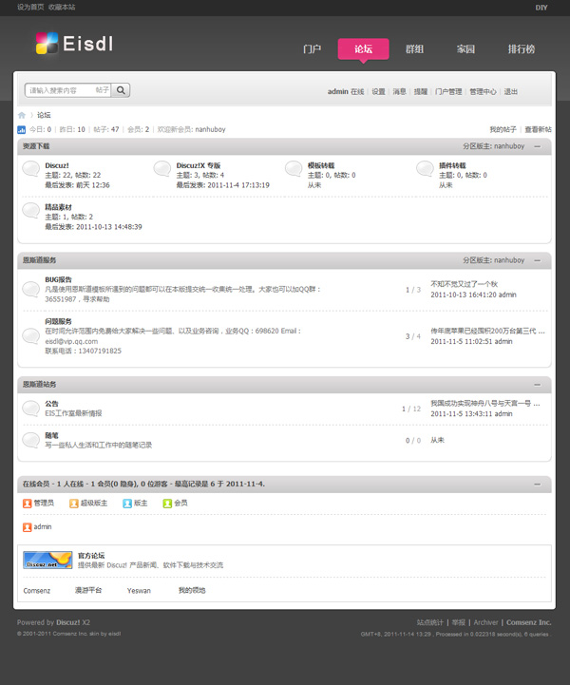The height and width of the screenshot is (685, 570).
Task: Collapse the 恩斯道站务 section
Action: tap(538, 385)
